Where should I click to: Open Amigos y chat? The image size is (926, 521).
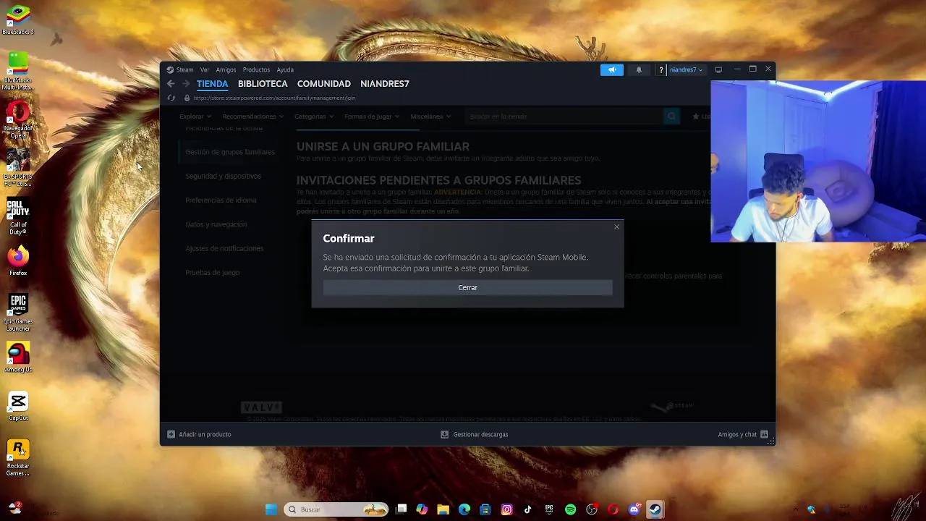coord(743,434)
